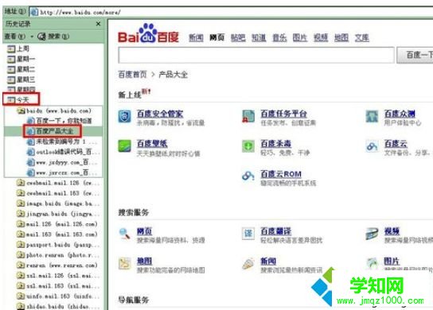Expand the uinfo.mail.163 history folder
This screenshot has height=310, width=433.
(x=57, y=296)
